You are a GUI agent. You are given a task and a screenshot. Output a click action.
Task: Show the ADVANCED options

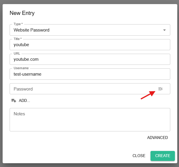[x=157, y=138]
